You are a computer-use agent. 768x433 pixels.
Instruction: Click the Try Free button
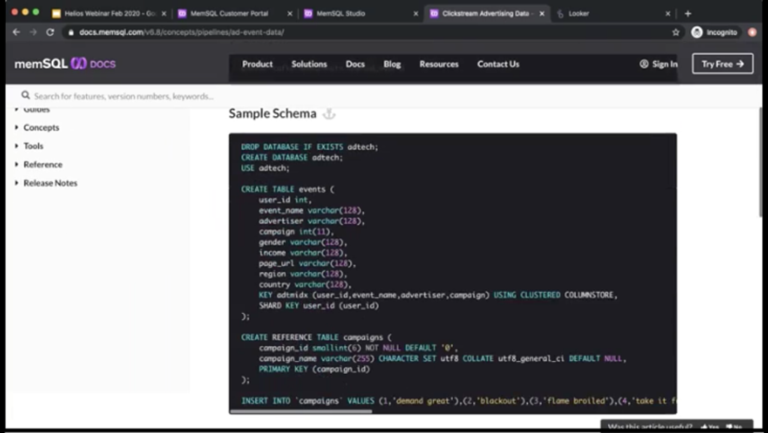click(x=722, y=64)
